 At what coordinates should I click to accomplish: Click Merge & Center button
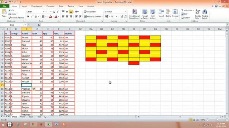[x=92, y=17]
